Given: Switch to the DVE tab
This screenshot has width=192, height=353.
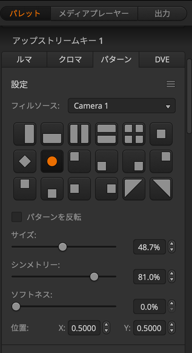Looking at the screenshot, I should pos(162,60).
